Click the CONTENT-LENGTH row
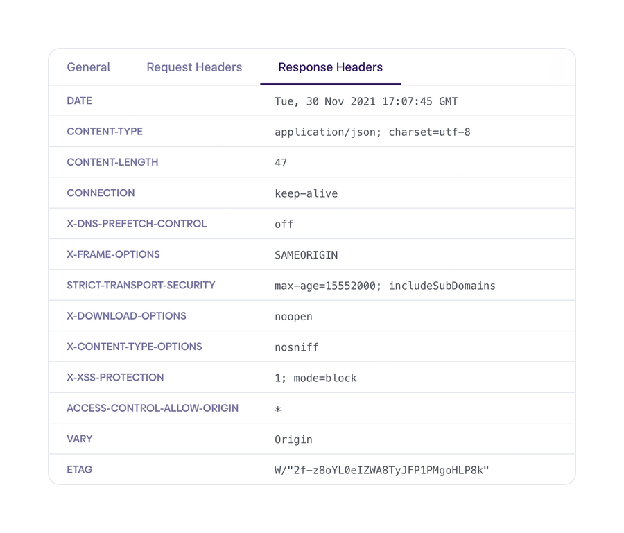 point(112,162)
